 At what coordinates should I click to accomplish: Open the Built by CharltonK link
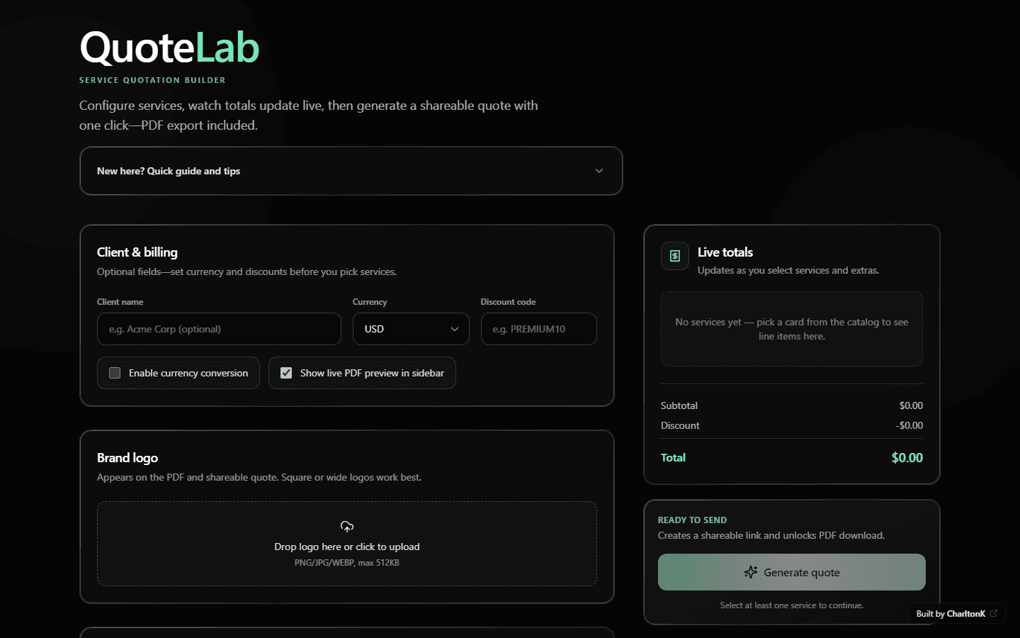pos(955,613)
